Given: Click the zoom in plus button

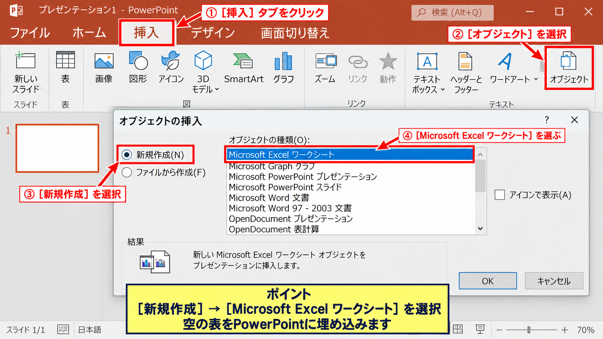Looking at the screenshot, I should click(x=565, y=330).
